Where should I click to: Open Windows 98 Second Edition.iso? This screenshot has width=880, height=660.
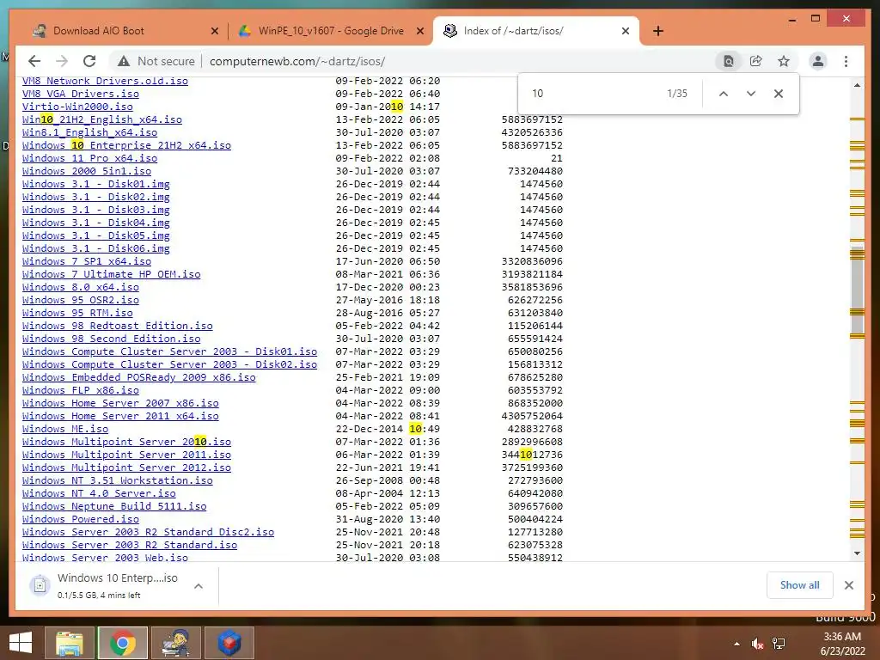[111, 339]
